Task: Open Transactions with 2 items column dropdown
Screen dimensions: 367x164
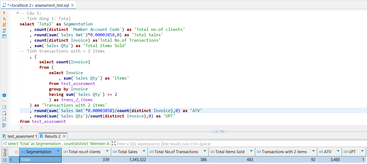Action: tap(313, 151)
